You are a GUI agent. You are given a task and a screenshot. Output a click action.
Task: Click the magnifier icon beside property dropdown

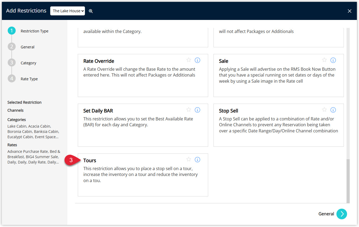pos(91,11)
